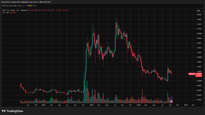Click the low price value in legend
205x115 pixels.
45,10
